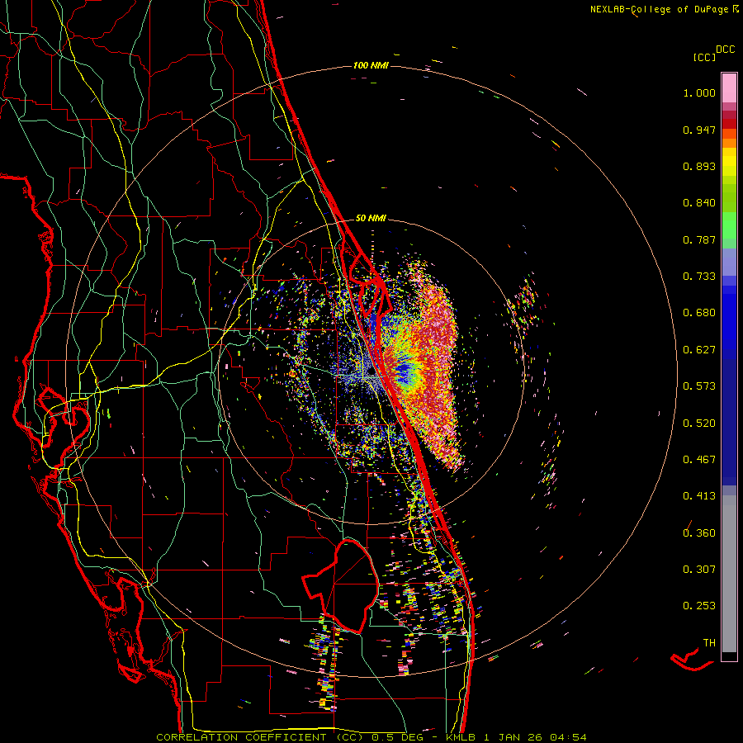743x743 pixels.
Task: Click the 0.627 legend value
Action: (x=699, y=350)
